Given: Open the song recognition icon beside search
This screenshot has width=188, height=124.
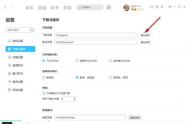Looking at the screenshot, I should 108,7.
